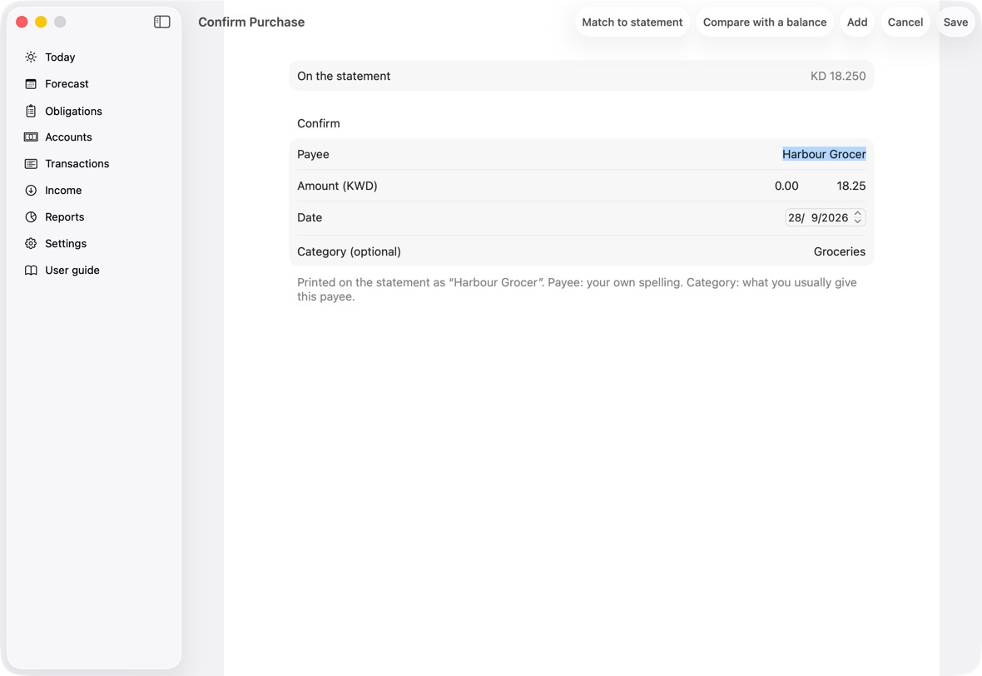Show the Transactions list
The height and width of the screenshot is (676, 982).
click(x=77, y=163)
